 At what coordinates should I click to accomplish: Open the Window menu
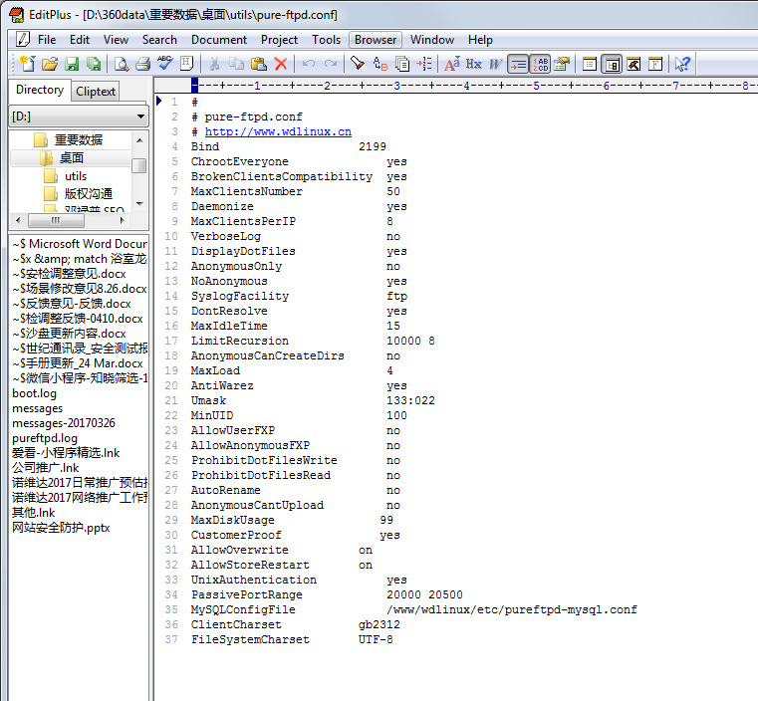pos(432,40)
